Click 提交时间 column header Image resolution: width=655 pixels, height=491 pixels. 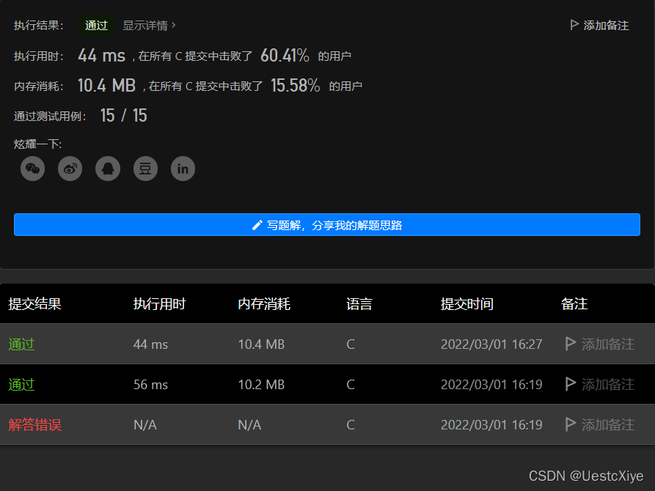click(467, 304)
